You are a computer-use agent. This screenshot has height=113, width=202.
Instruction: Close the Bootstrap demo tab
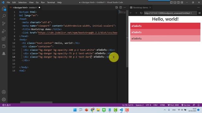(150, 8)
